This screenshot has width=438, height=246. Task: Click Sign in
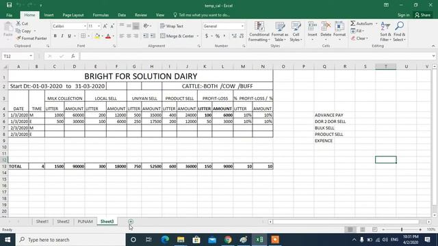(x=403, y=15)
